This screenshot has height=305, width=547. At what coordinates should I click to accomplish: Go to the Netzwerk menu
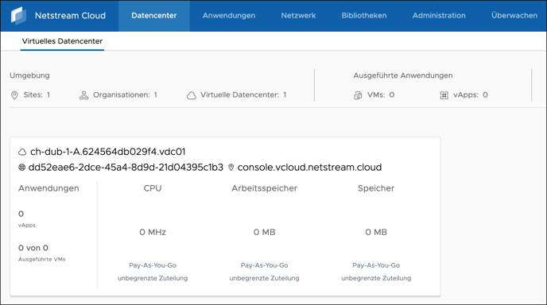coord(298,16)
